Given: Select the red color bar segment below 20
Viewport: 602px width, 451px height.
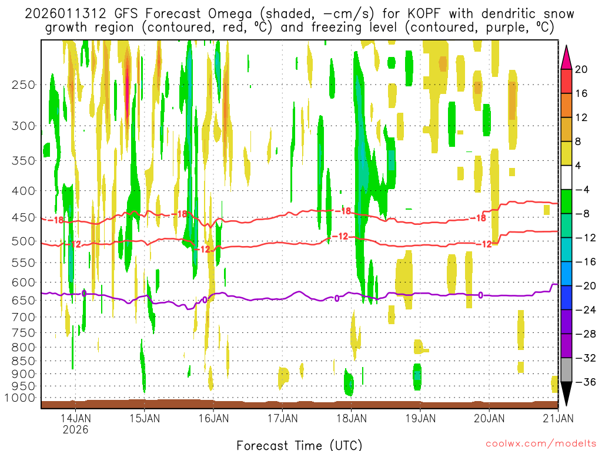Looking at the screenshot, I should pos(567,81).
